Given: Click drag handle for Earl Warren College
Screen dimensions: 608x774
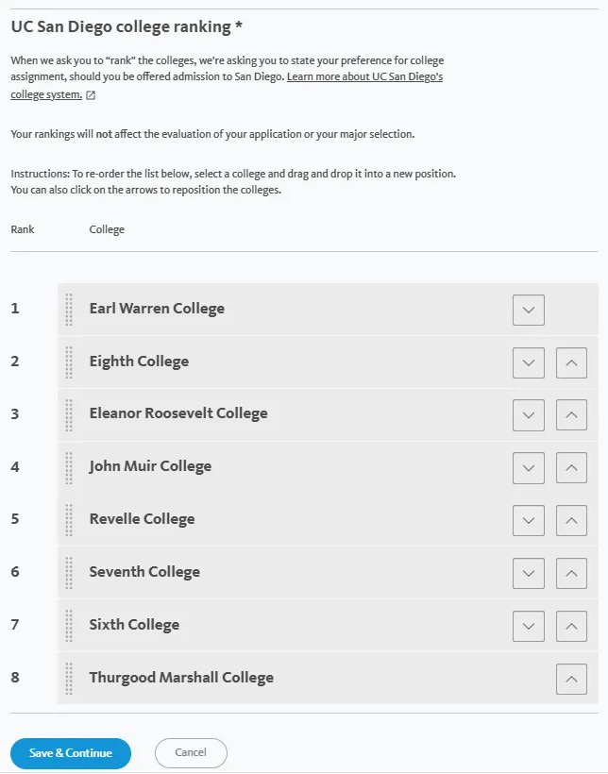Looking at the screenshot, I should coord(69,310).
